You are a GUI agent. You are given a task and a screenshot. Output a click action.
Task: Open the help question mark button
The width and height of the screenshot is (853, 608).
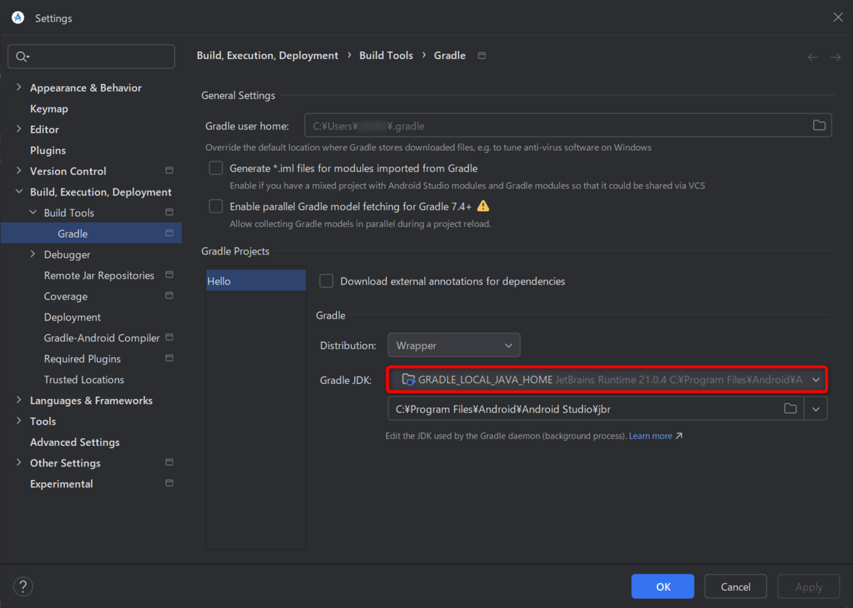(x=23, y=587)
